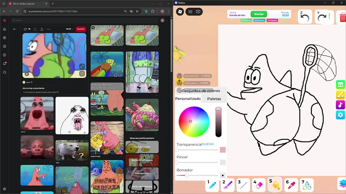Open the Fotos de reacción suggestion

142,147
